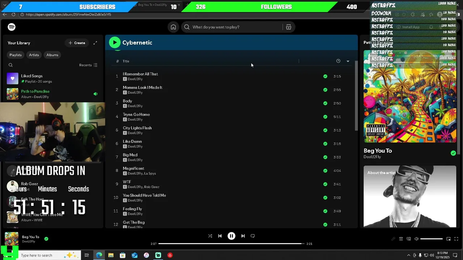The height and width of the screenshot is (260, 463).
Task: Open the Create menu in library
Action: pyautogui.click(x=77, y=43)
